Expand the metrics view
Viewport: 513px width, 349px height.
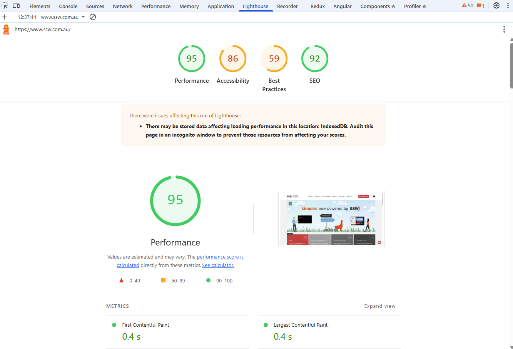(x=379, y=306)
